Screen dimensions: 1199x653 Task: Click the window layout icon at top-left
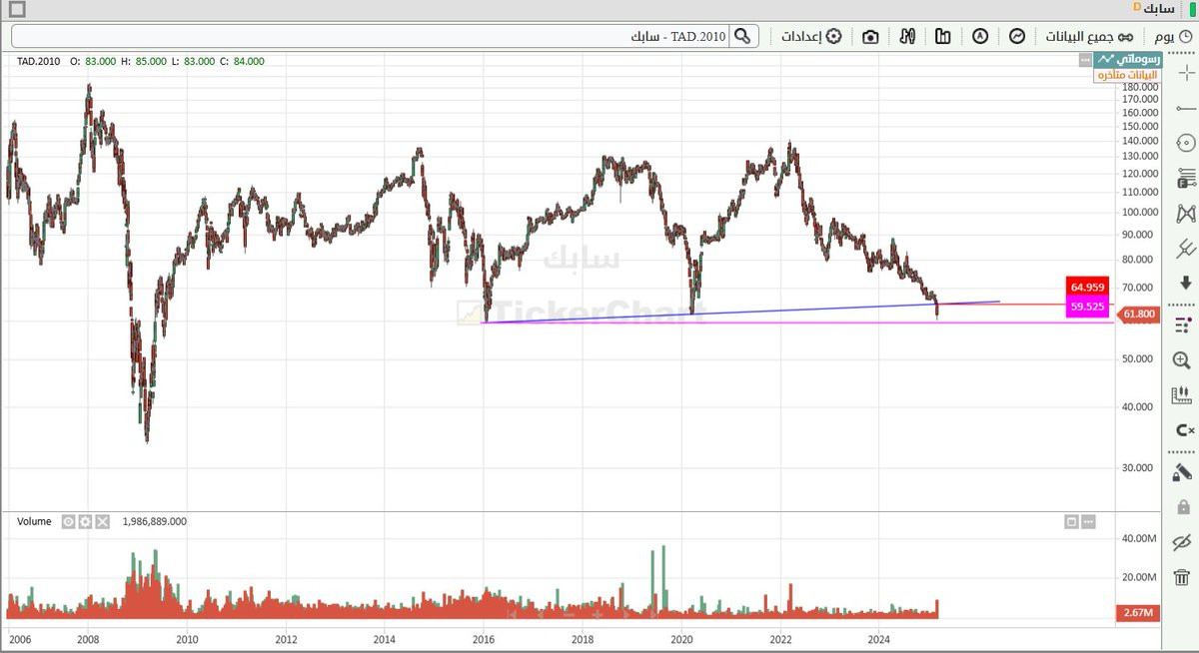(x=17, y=9)
